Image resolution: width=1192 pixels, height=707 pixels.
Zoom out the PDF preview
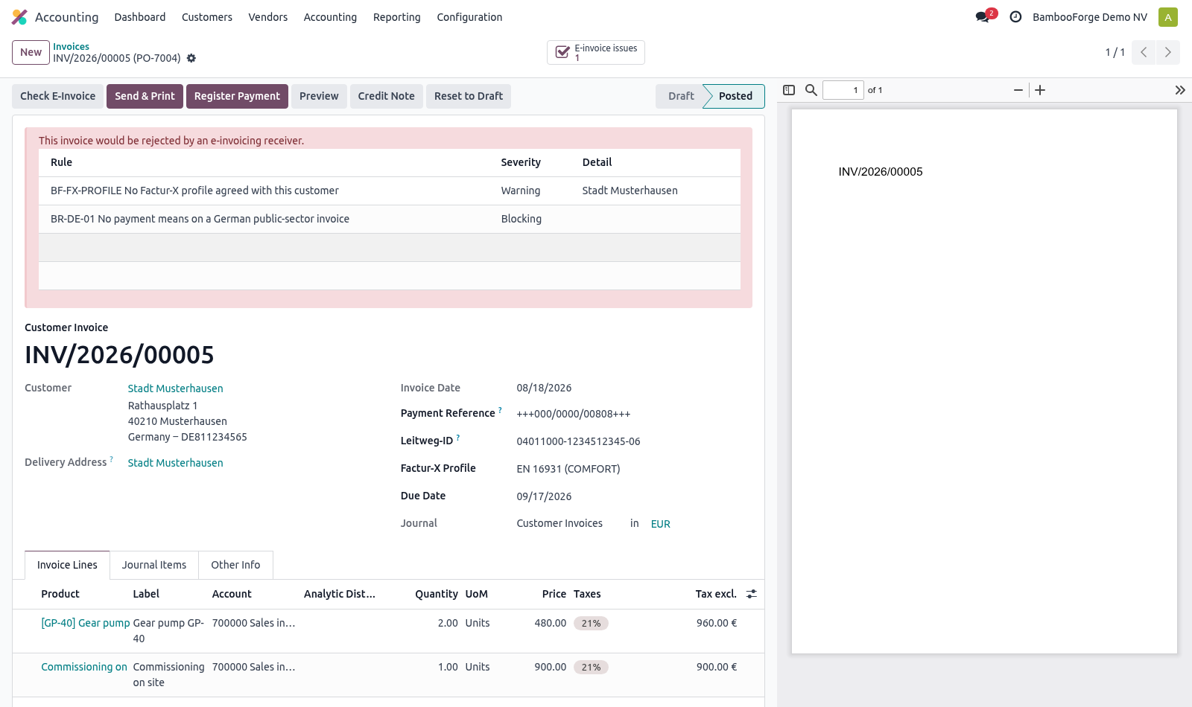(1018, 90)
